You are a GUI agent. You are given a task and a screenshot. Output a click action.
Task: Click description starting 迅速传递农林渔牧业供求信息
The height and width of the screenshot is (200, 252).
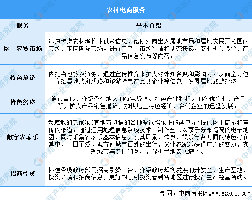tap(149, 49)
